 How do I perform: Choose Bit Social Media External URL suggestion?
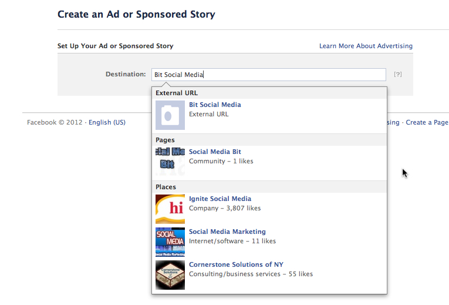[269, 115]
